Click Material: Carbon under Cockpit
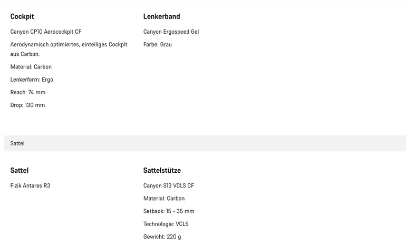 (31, 67)
